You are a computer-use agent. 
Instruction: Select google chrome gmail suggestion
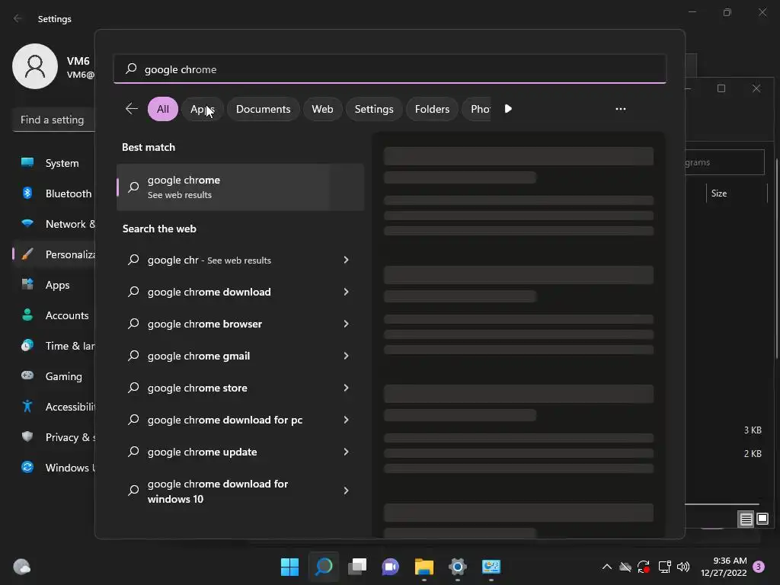tap(199, 356)
